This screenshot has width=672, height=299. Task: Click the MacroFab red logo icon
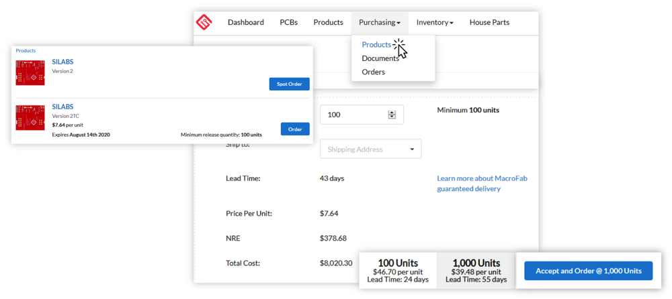[204, 23]
